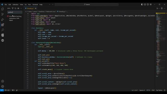Open the Manage gear icon
The height and width of the screenshot is (94, 167).
[3, 86]
